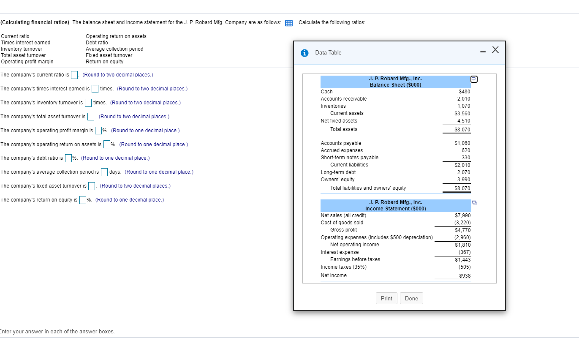
Task: Open the data table spreadsheet icon
Action: 289,22
